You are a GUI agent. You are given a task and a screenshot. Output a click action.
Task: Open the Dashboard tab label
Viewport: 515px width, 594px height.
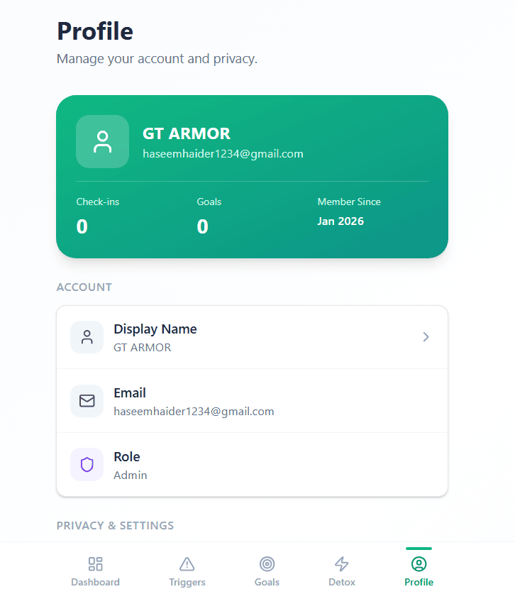coord(95,583)
